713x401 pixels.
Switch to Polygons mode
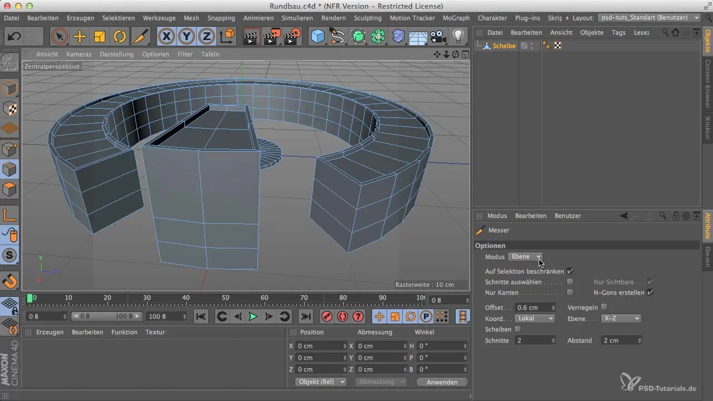[9, 189]
